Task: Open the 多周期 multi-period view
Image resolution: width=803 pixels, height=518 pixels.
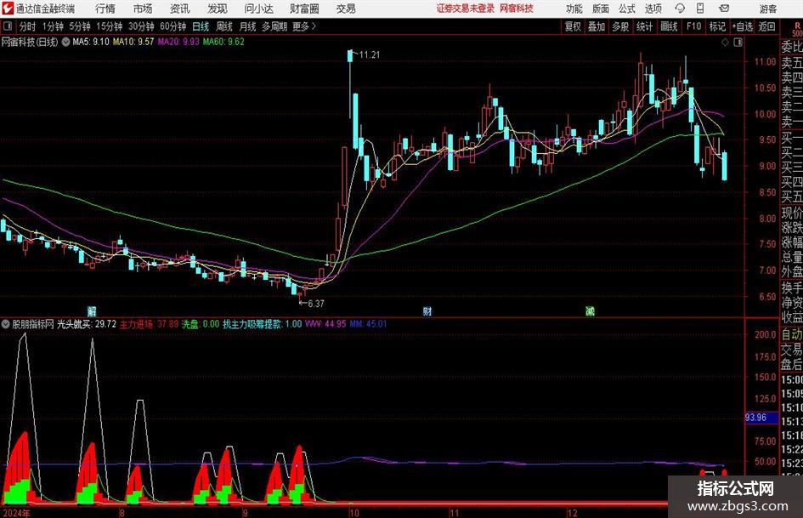Action: (x=274, y=26)
